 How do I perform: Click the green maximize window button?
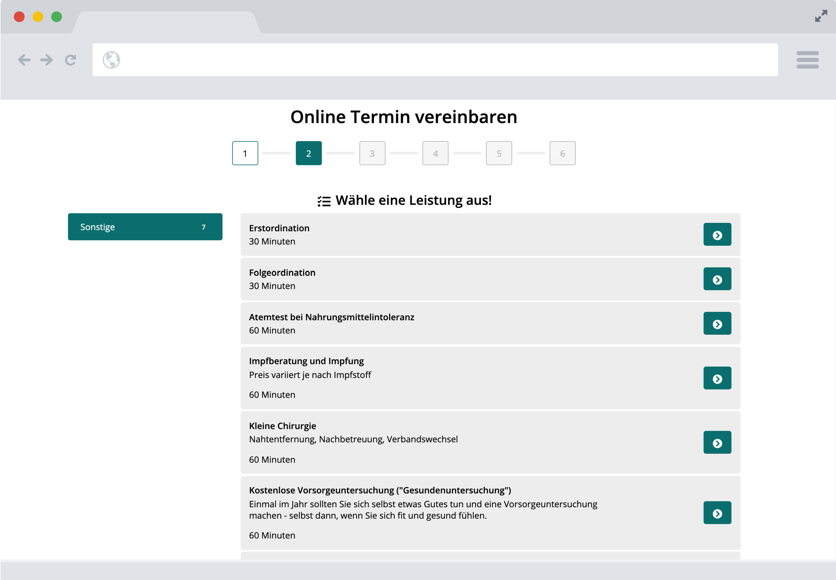pos(56,17)
